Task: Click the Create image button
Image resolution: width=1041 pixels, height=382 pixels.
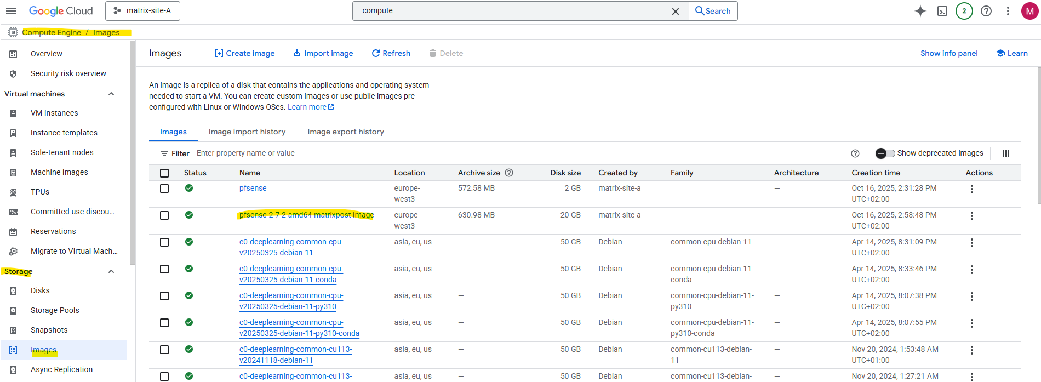Action: [x=245, y=53]
